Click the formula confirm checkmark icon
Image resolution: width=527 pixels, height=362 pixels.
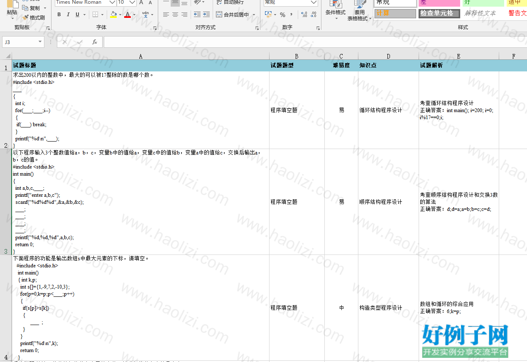pos(79,42)
